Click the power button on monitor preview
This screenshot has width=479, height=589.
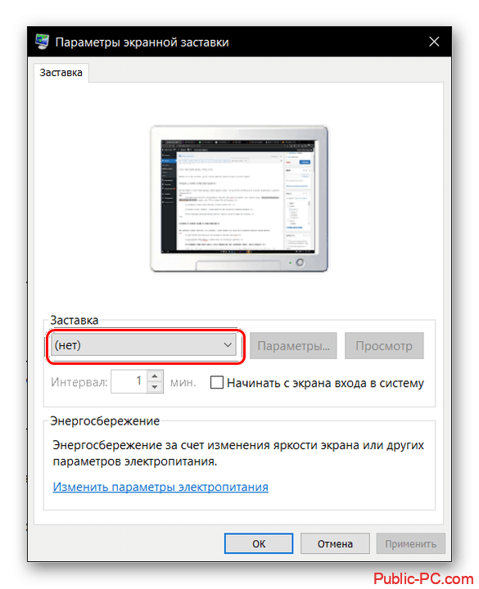click(300, 263)
